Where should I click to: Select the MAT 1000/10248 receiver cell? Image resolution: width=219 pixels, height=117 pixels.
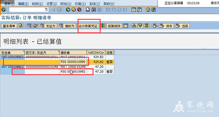pos(73,67)
